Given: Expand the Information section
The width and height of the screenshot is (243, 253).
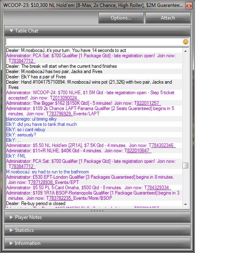Looking at the screenshot, I should (x=97, y=243).
